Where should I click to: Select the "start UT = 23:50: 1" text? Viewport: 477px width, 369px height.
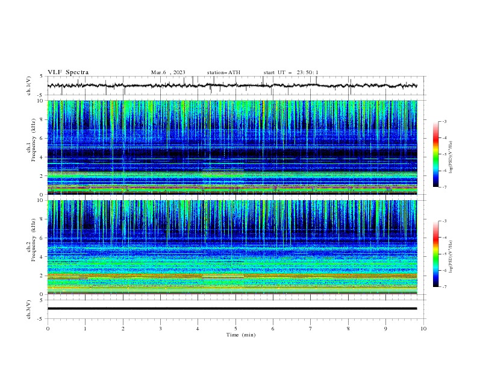pos(291,72)
